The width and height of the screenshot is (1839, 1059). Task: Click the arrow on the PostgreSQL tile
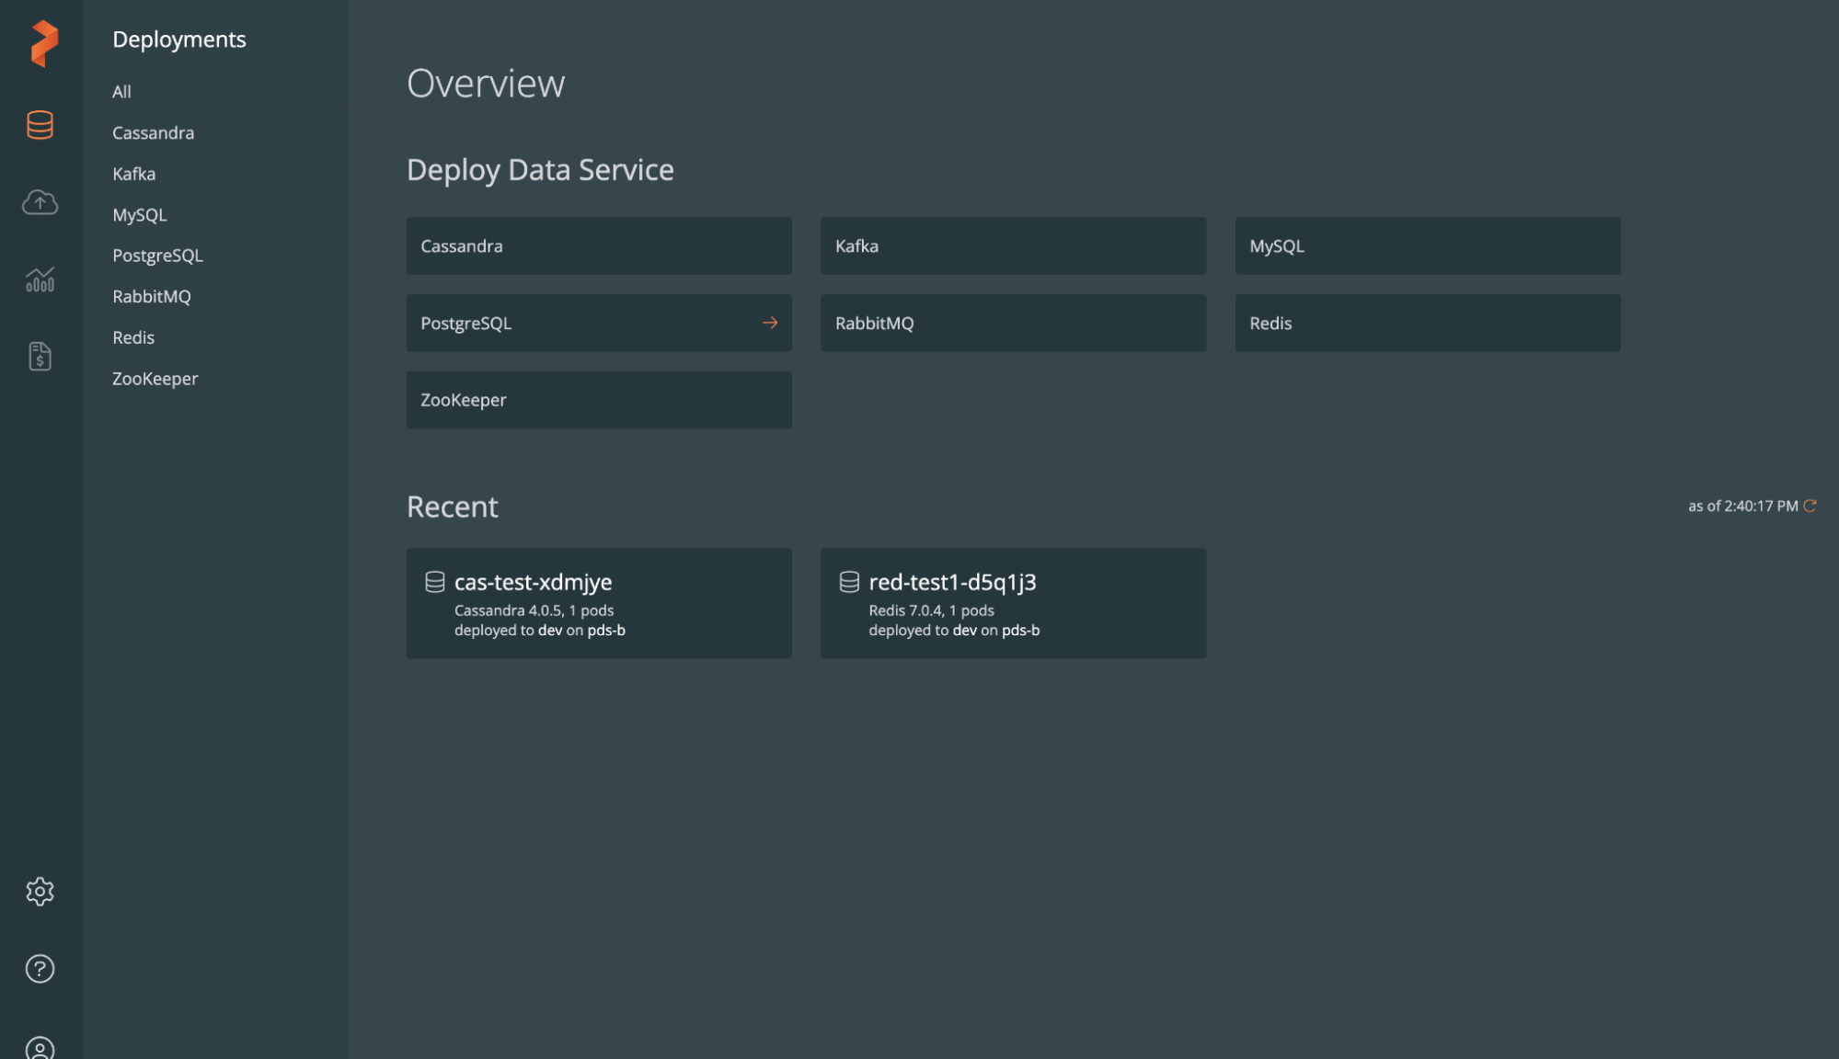coord(769,323)
